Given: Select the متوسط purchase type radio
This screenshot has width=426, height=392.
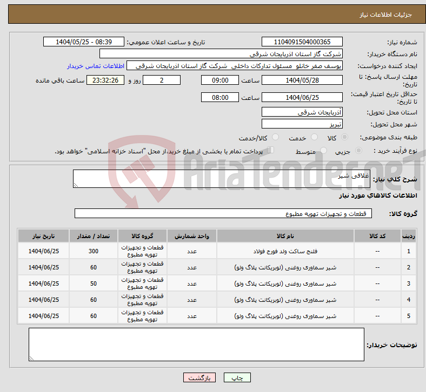Looking at the screenshot, I should [x=321, y=152].
